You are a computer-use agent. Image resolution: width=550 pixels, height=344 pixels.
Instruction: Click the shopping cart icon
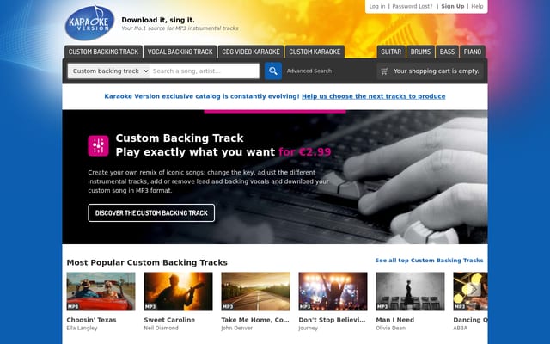384,71
